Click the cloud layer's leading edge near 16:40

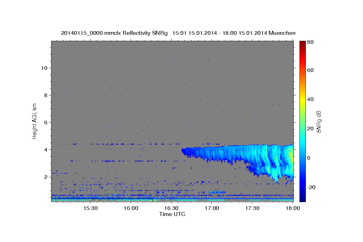[183, 151]
